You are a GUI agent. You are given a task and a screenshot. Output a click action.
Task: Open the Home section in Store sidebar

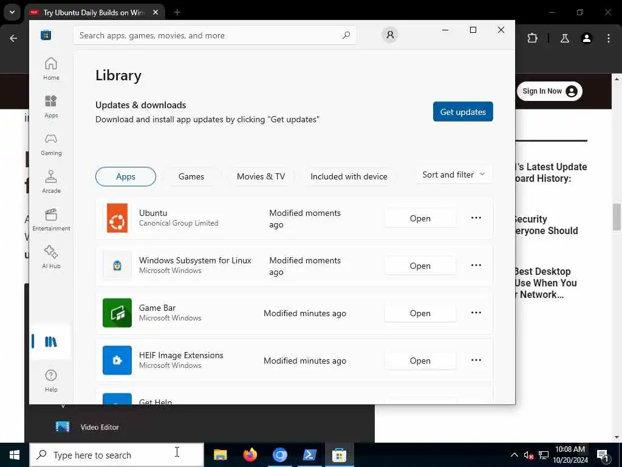click(x=51, y=69)
